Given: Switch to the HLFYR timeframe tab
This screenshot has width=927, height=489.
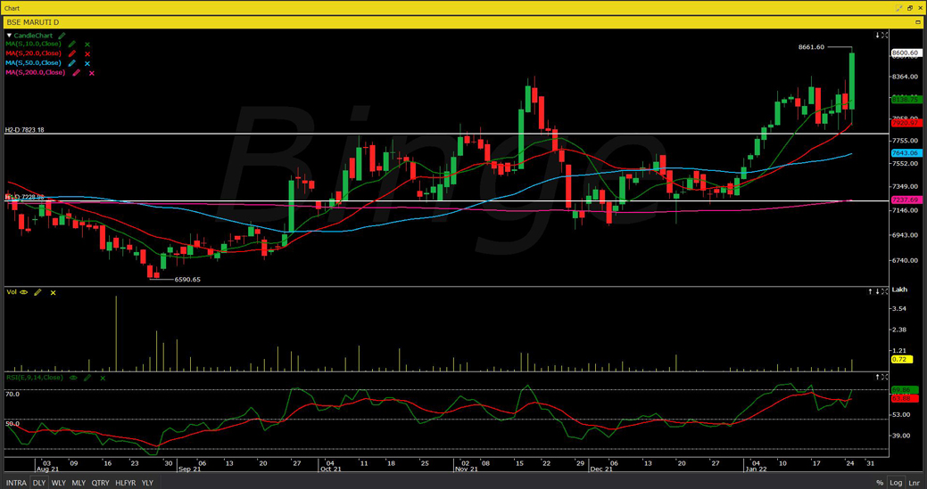Looking at the screenshot, I should (x=126, y=483).
